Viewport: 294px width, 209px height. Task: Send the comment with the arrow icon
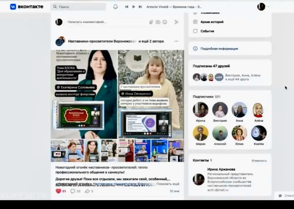point(176,22)
